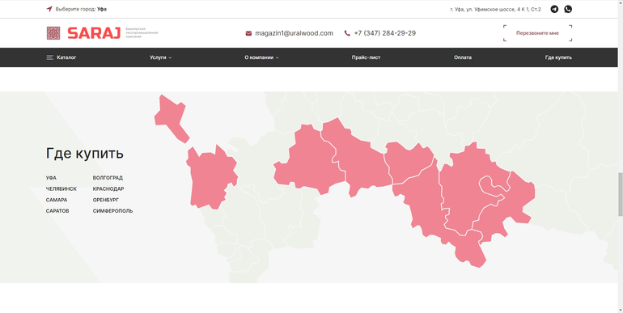Viewport: 623px width, 313px height.
Task: Open Где купить in navigation bar
Action: point(558,57)
